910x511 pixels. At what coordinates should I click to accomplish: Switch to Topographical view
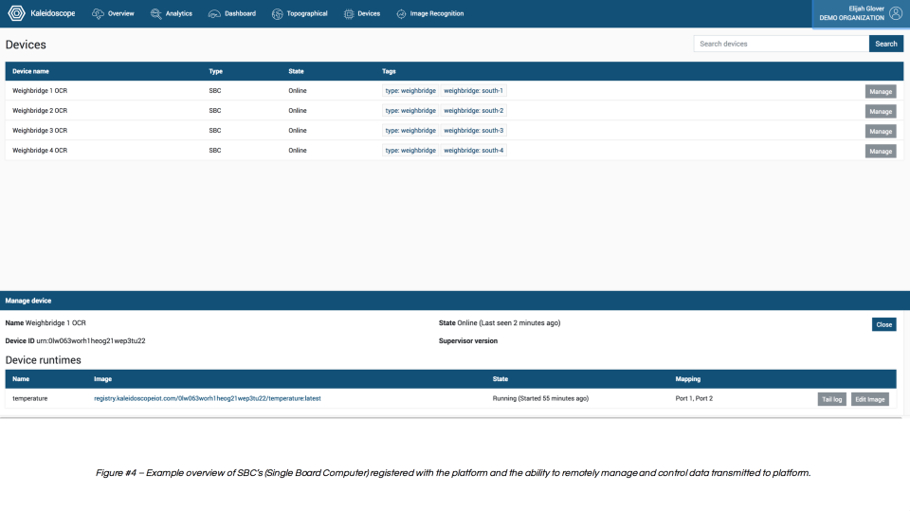coord(307,13)
